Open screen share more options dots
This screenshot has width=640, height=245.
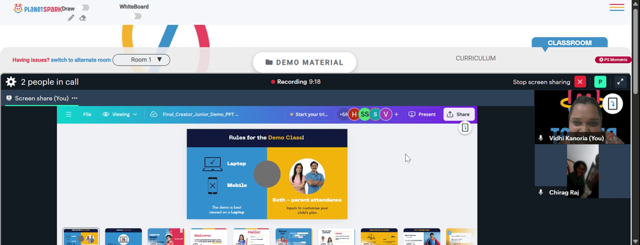(75, 99)
